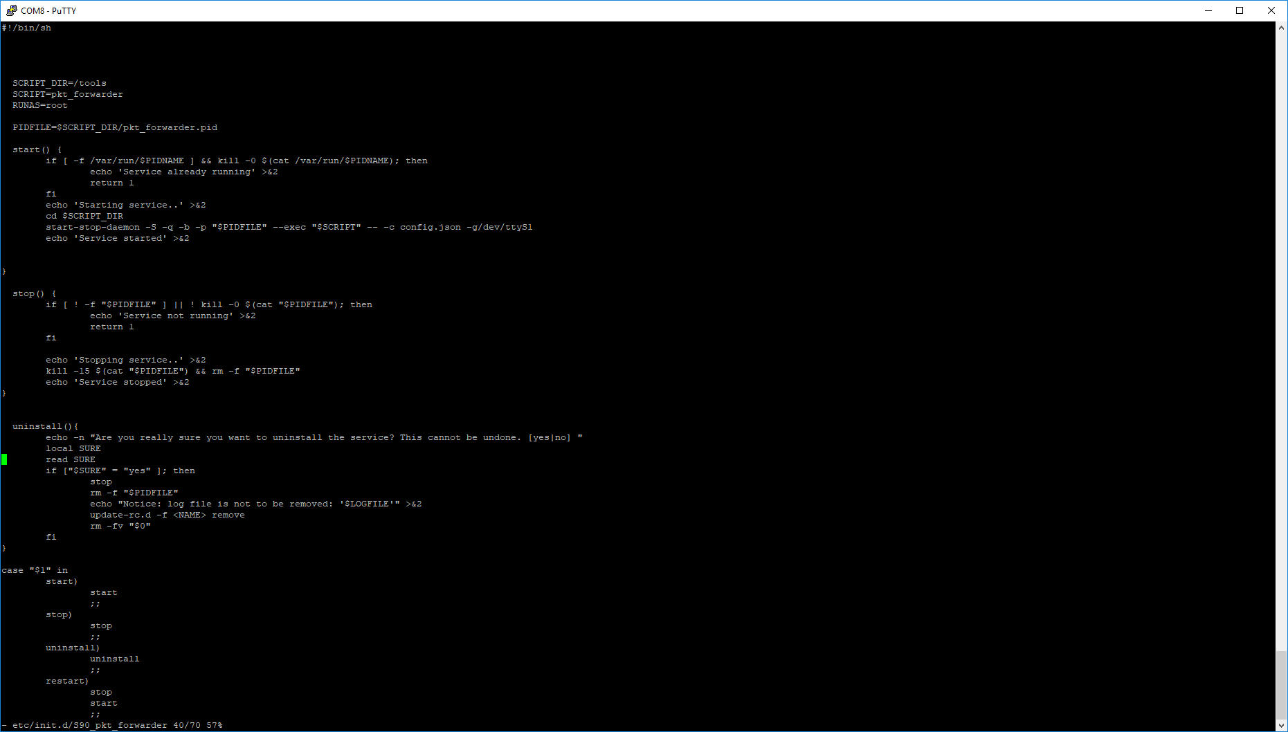Click the 'Service already running' echo line

point(184,172)
